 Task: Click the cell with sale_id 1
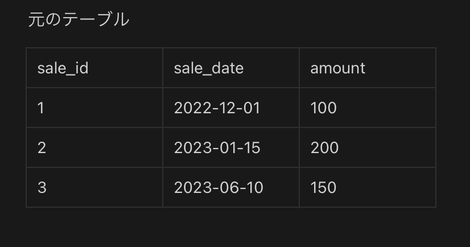tap(94, 108)
